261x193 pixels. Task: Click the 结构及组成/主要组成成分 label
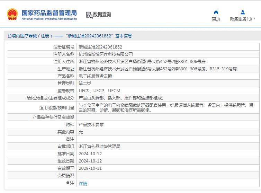coord(50,98)
